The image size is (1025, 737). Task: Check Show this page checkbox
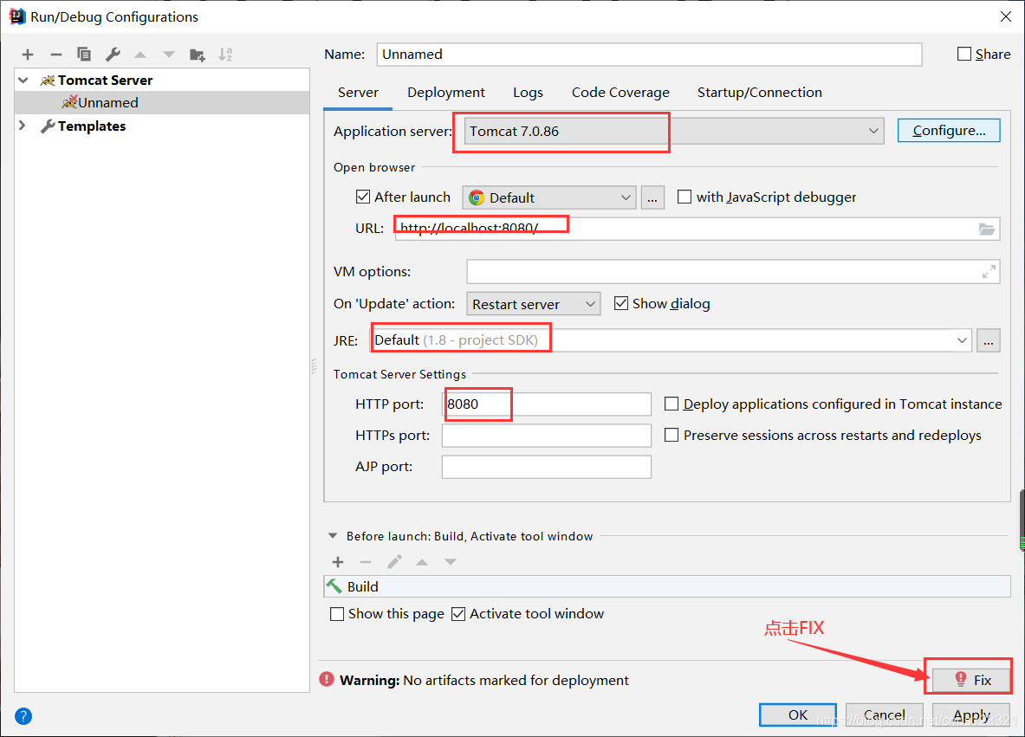337,614
